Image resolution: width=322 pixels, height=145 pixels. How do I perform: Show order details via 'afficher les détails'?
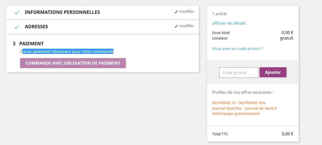point(229,23)
